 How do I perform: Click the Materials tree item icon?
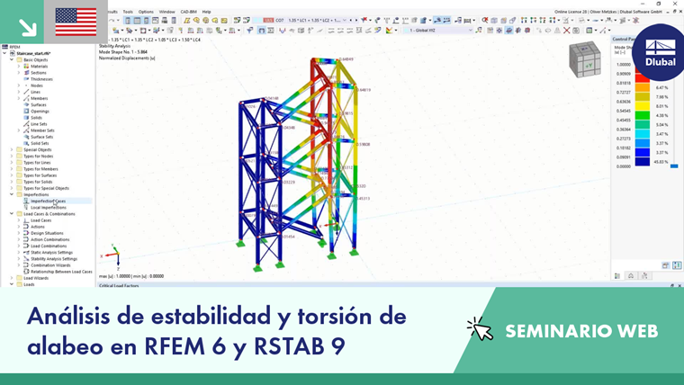[26, 67]
